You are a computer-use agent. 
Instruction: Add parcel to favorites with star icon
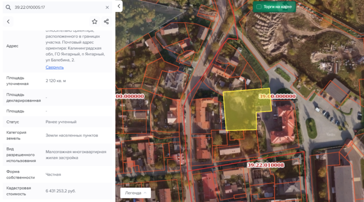tap(95, 22)
